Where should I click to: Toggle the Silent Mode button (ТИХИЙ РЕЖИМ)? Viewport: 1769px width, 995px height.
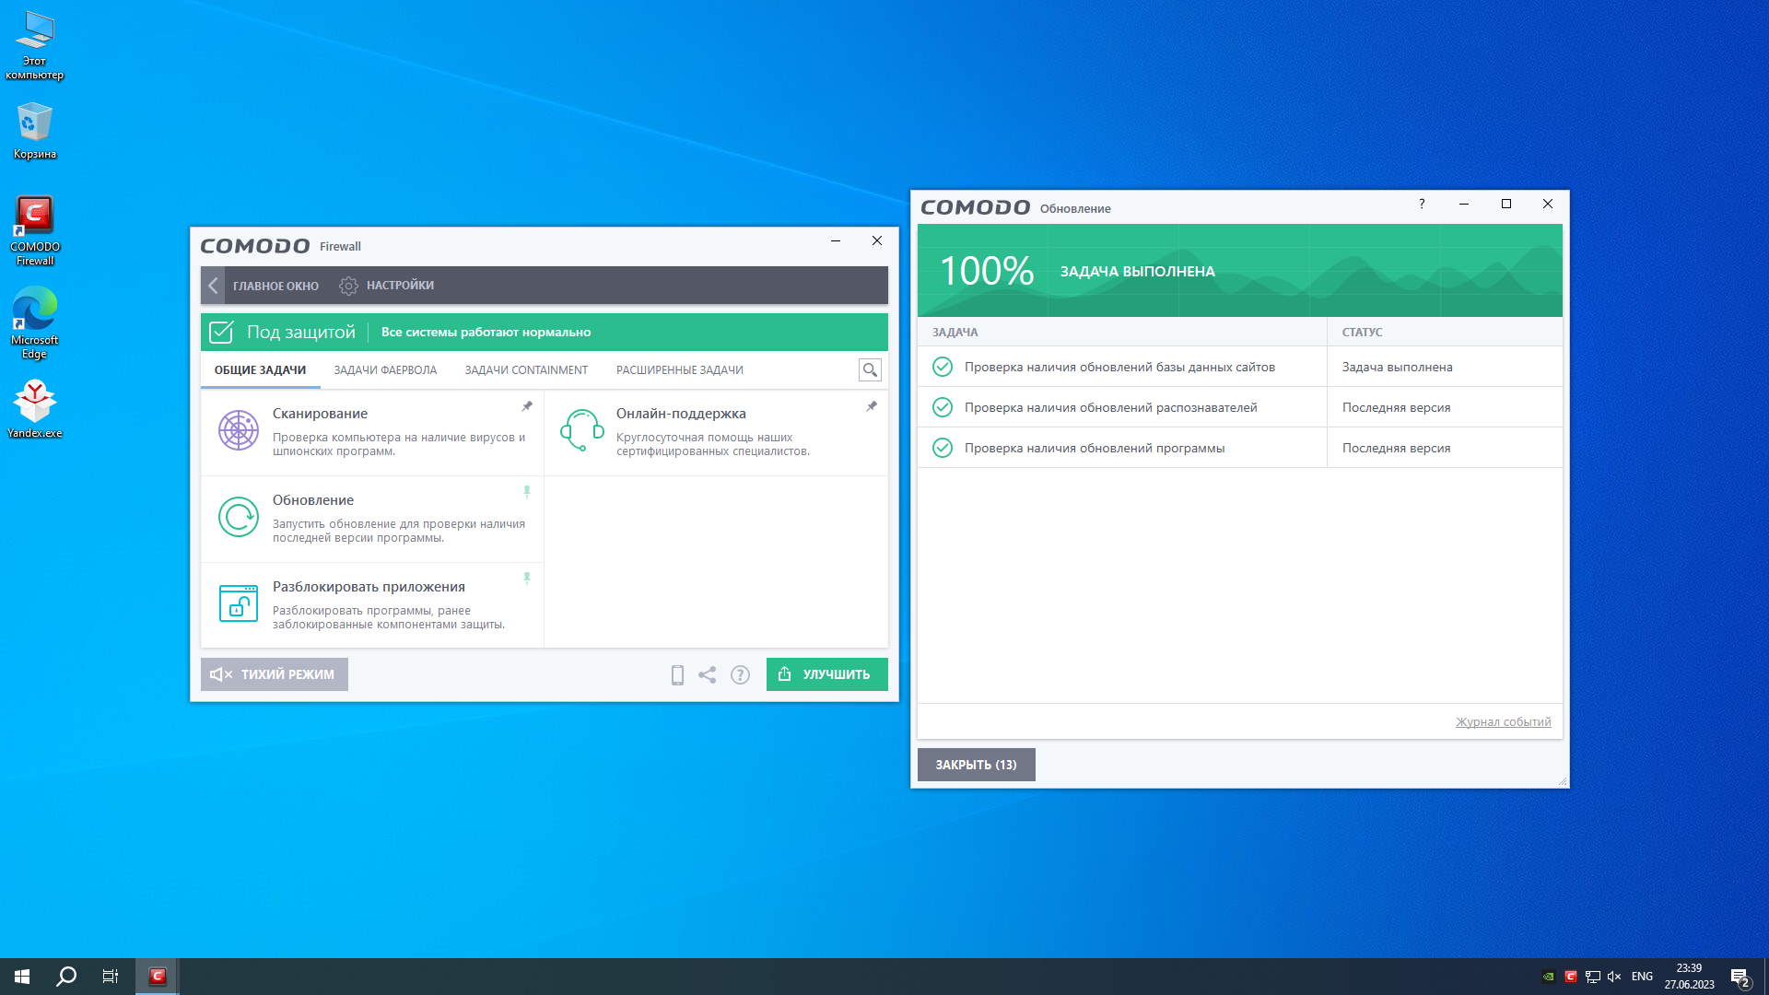click(275, 674)
